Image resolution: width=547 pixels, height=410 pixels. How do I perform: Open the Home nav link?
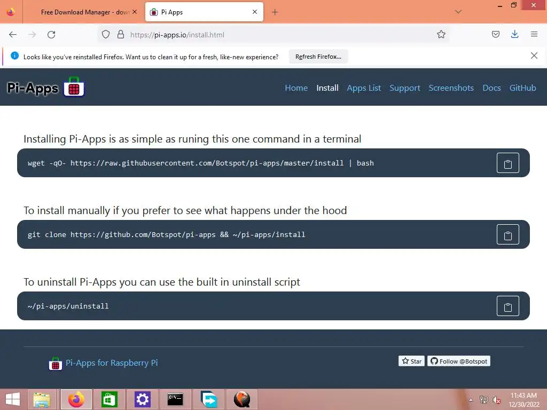pos(296,88)
